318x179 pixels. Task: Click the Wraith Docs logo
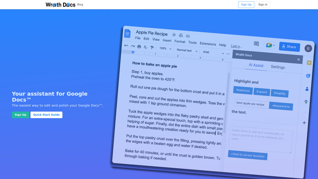point(60,4)
